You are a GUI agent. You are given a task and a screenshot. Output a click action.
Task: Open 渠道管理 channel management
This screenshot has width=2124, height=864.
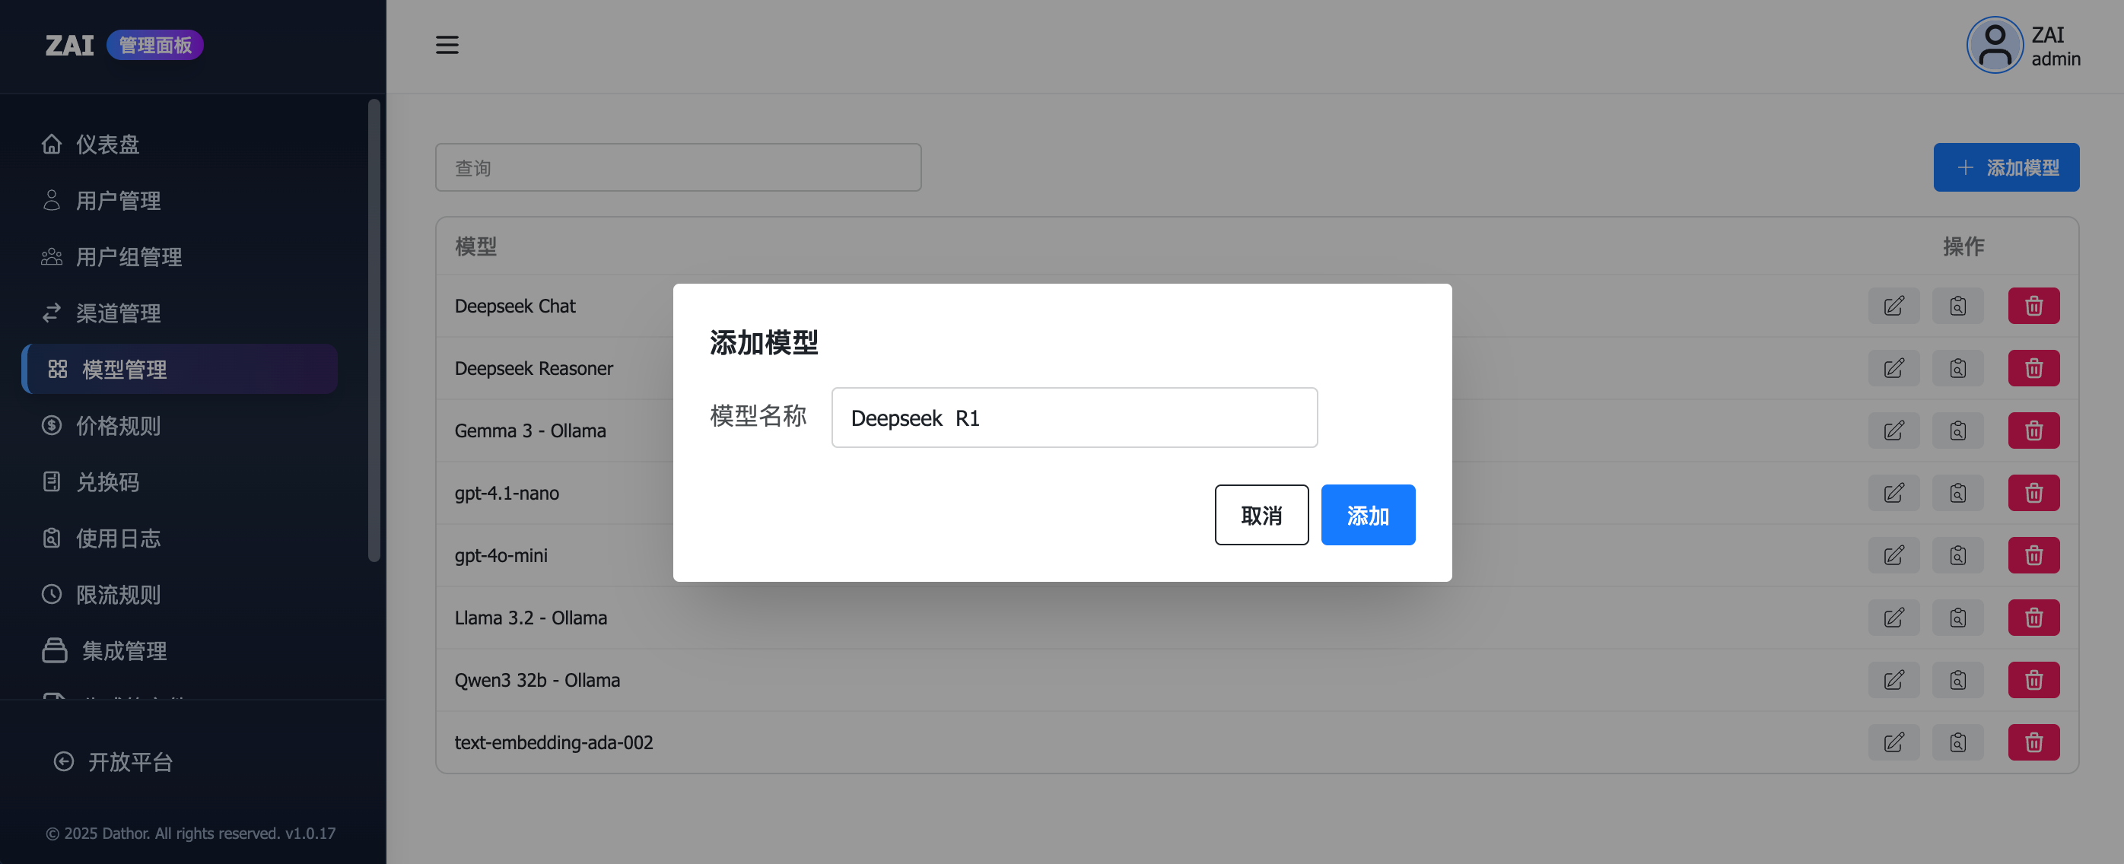tap(118, 313)
